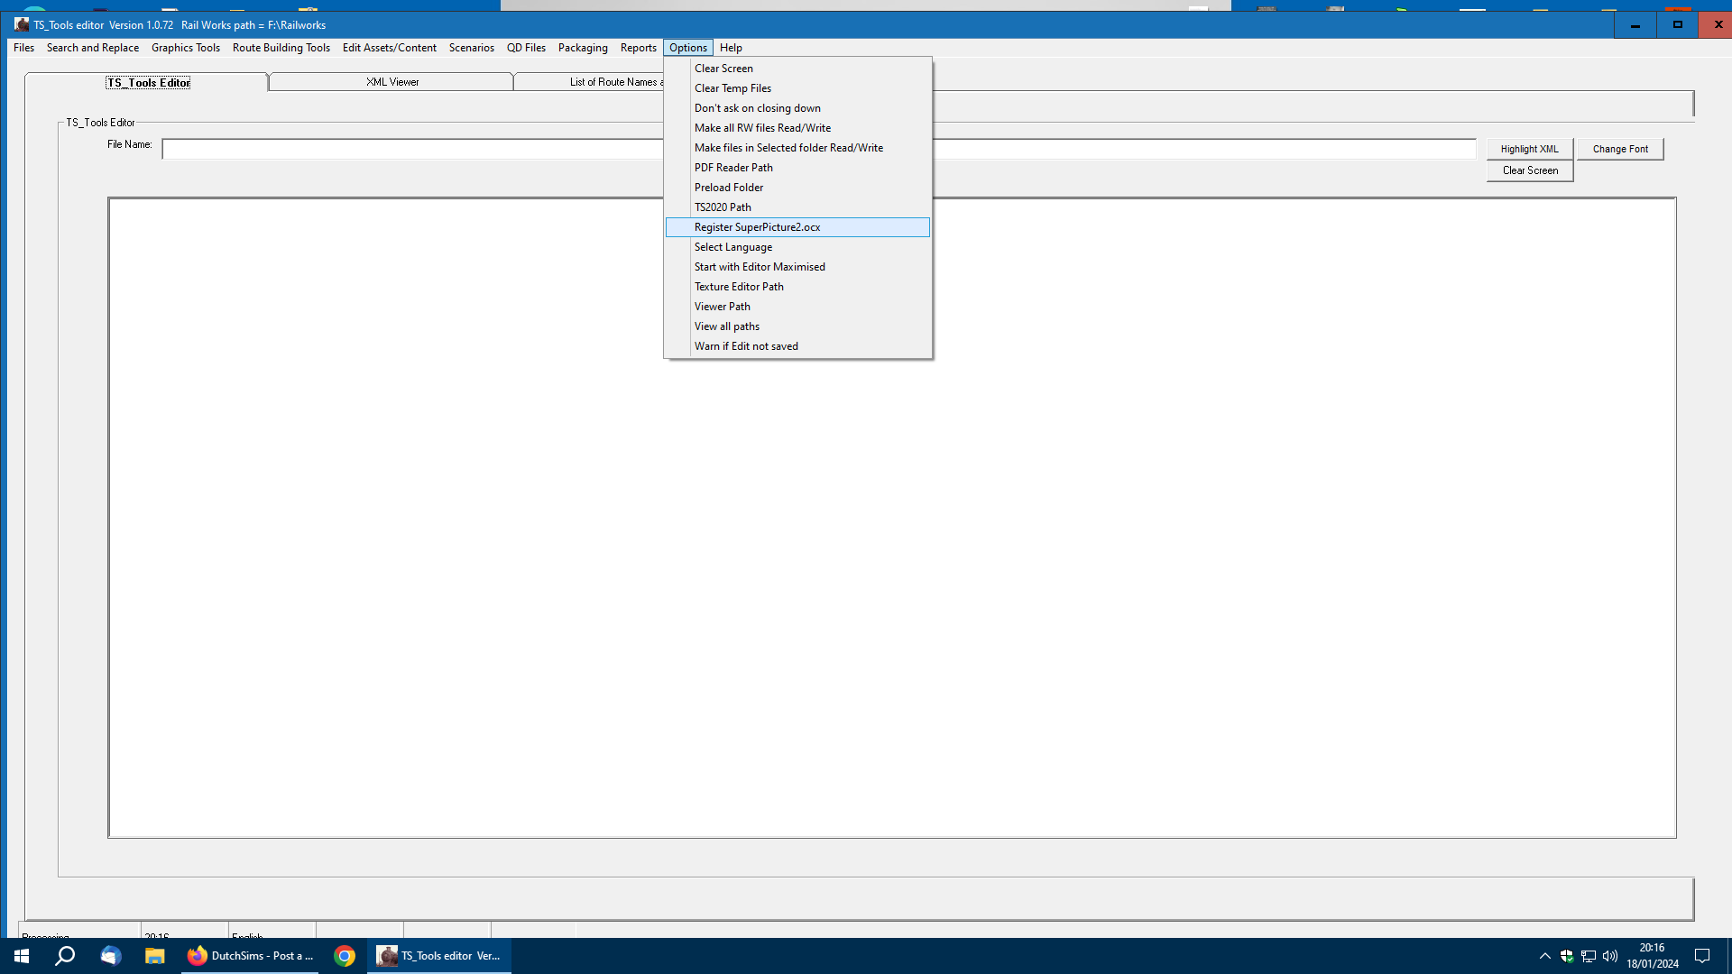
Task: Click inside the large editor text area
Action: 892,518
